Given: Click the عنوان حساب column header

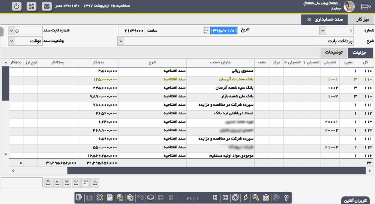Looking at the screenshot, I should 220,62.
